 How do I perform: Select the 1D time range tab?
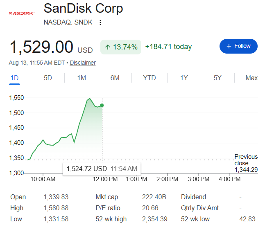(14, 78)
